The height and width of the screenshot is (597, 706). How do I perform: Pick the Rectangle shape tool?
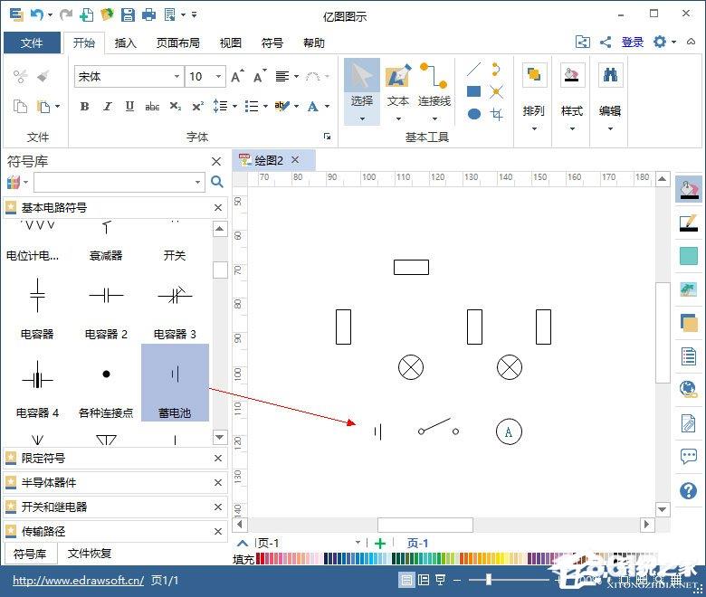[x=473, y=91]
